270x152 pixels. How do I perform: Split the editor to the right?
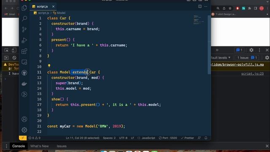(x=200, y=7)
